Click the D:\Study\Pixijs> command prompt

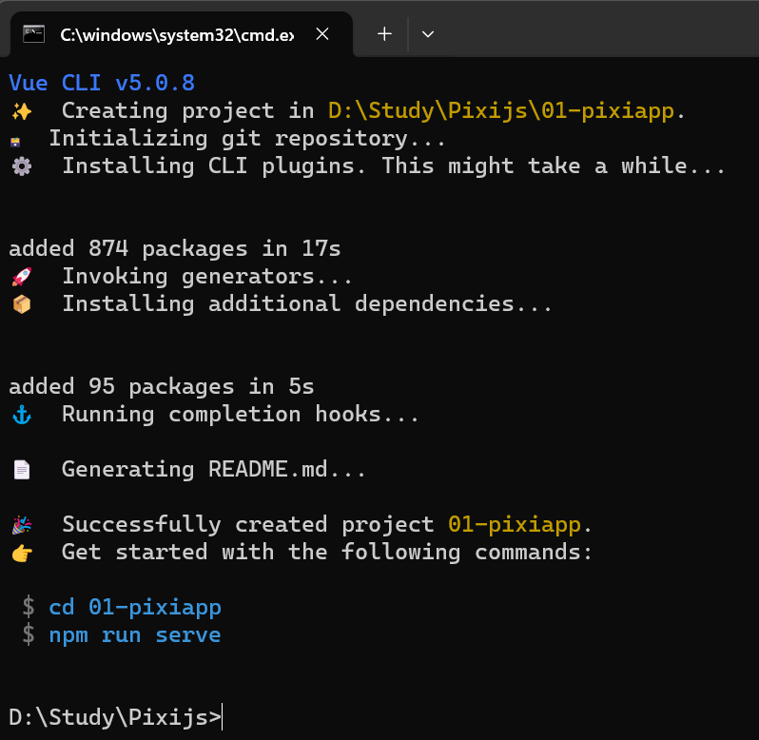pos(115,717)
